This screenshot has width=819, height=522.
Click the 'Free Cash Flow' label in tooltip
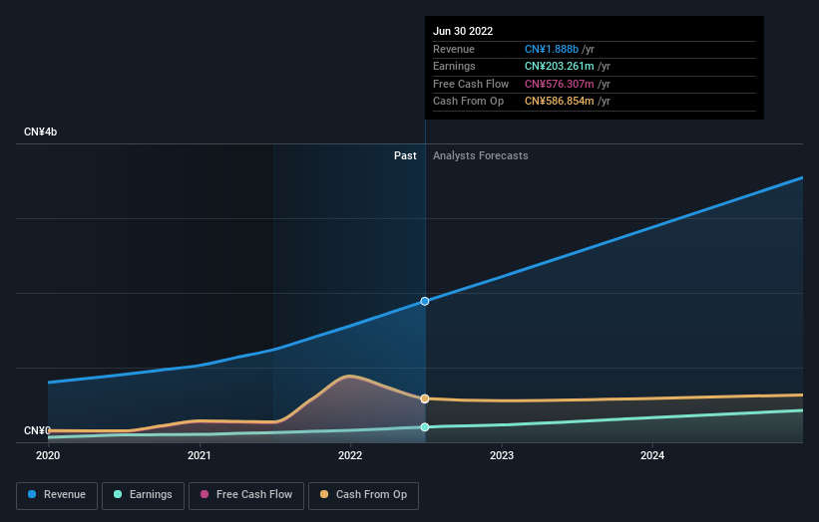coord(471,84)
